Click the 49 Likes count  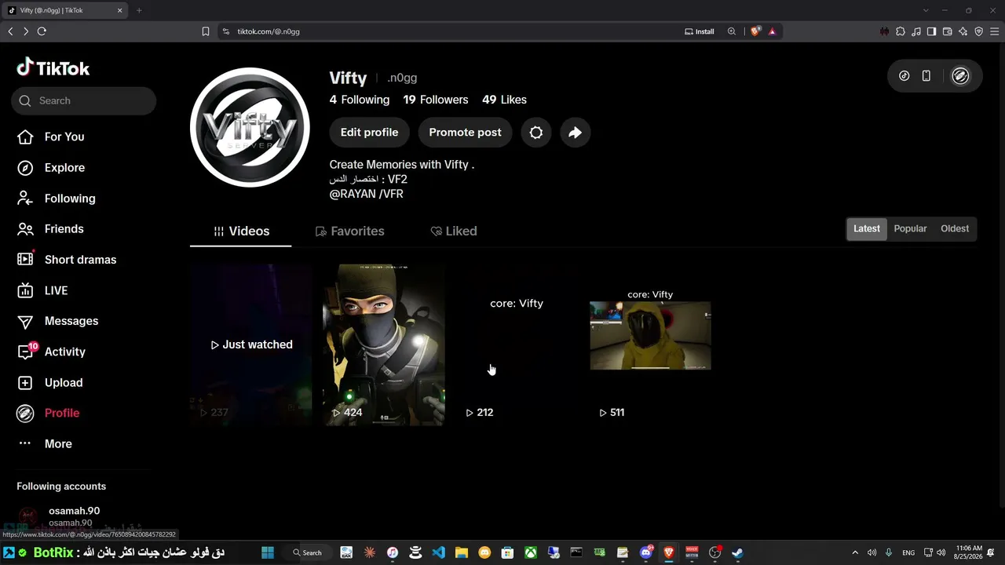click(504, 100)
